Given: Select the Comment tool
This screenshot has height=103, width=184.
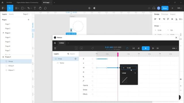Looking at the screenshot, I should 45,8.
